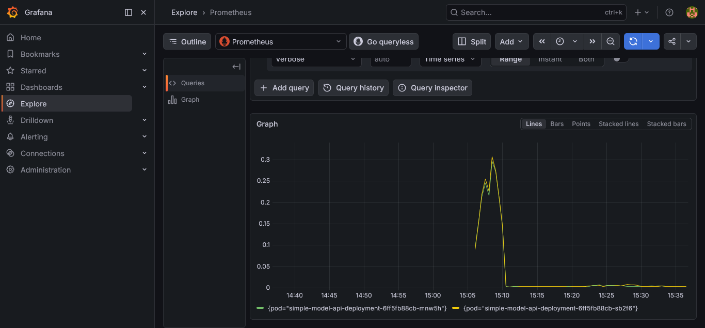705x328 pixels.
Task: Open Query history
Action: coord(354,88)
